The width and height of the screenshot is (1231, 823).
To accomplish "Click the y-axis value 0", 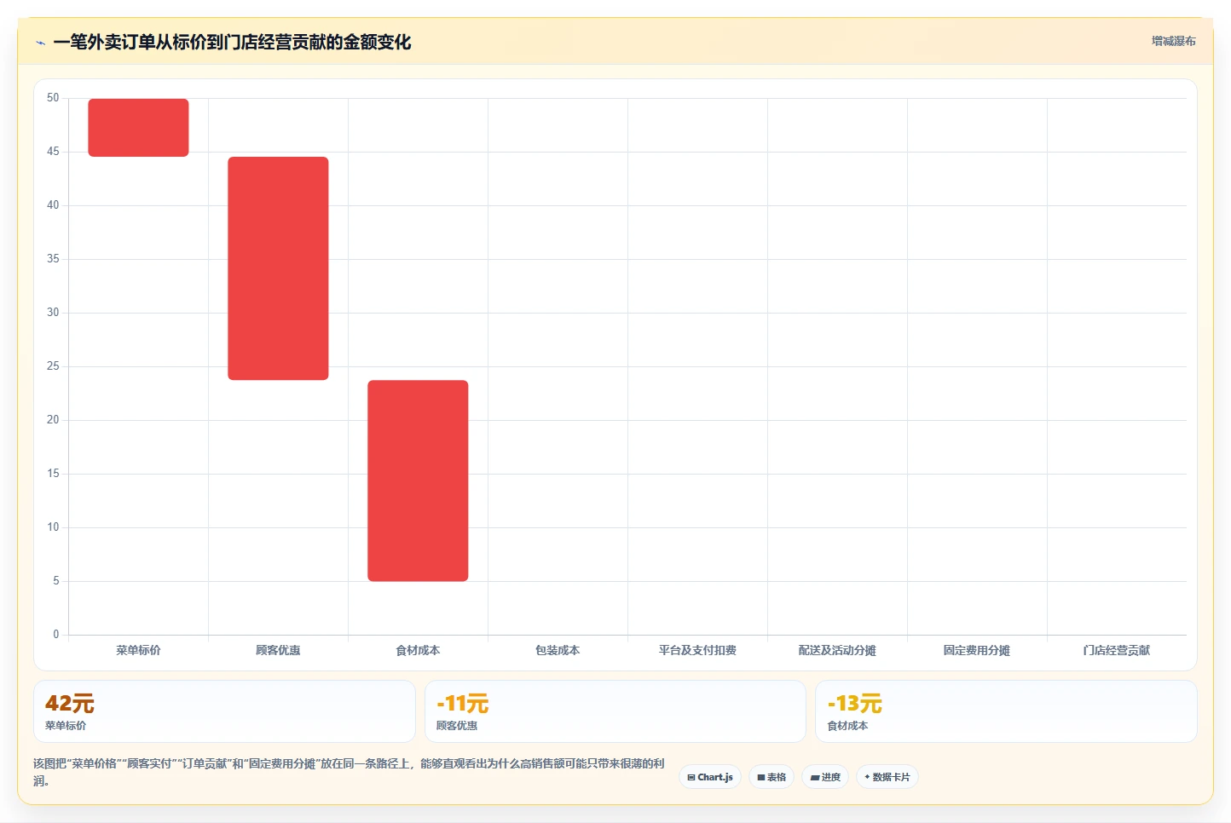I will [x=56, y=635].
